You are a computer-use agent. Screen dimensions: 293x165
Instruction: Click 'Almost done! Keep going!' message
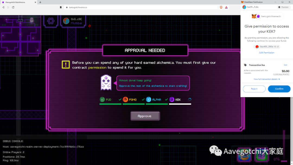(x=135, y=80)
